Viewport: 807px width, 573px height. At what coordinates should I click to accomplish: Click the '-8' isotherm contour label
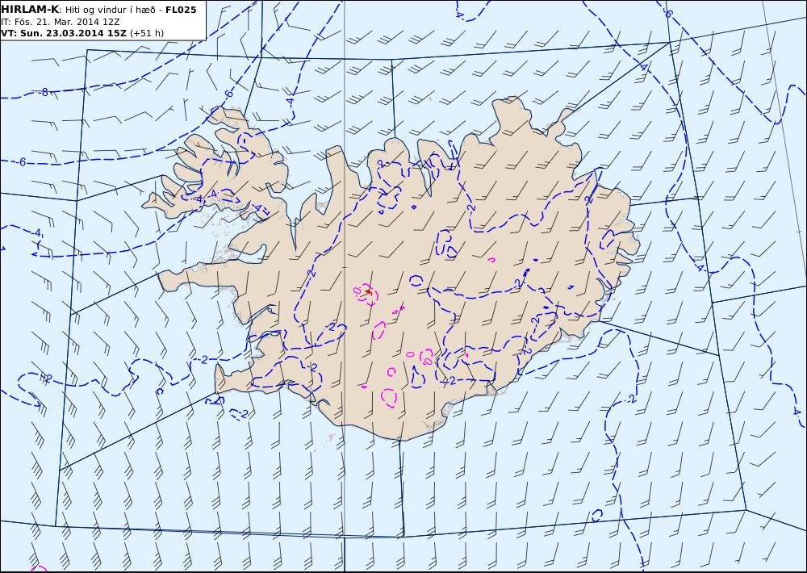point(44,93)
